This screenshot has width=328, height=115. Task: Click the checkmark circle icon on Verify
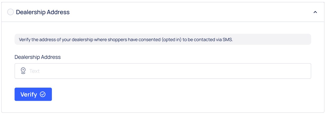point(43,94)
